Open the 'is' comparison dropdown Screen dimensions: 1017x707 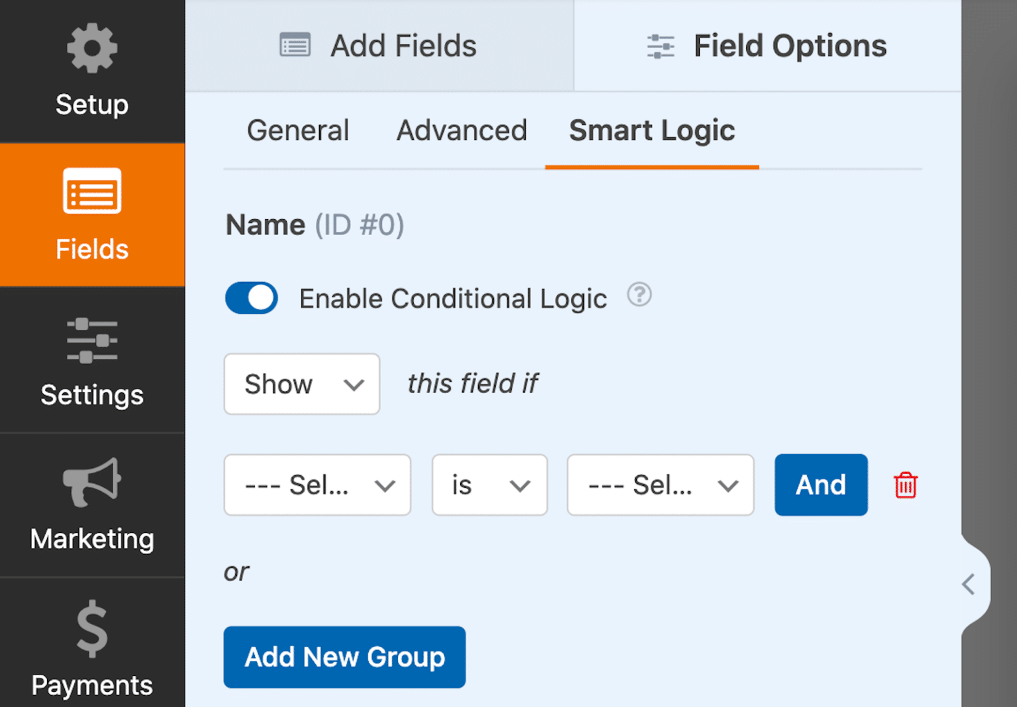pyautogui.click(x=489, y=485)
